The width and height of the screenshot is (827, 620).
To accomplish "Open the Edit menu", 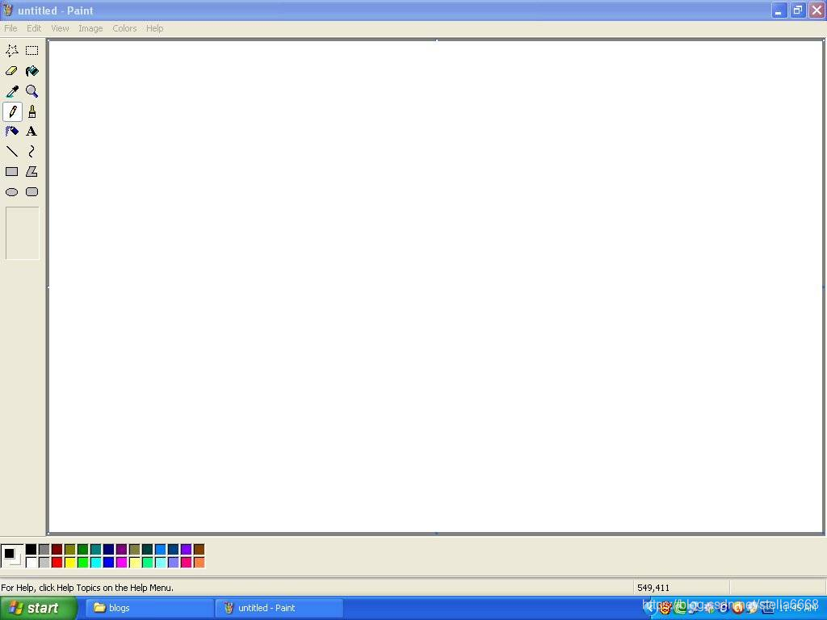I will pyautogui.click(x=34, y=28).
